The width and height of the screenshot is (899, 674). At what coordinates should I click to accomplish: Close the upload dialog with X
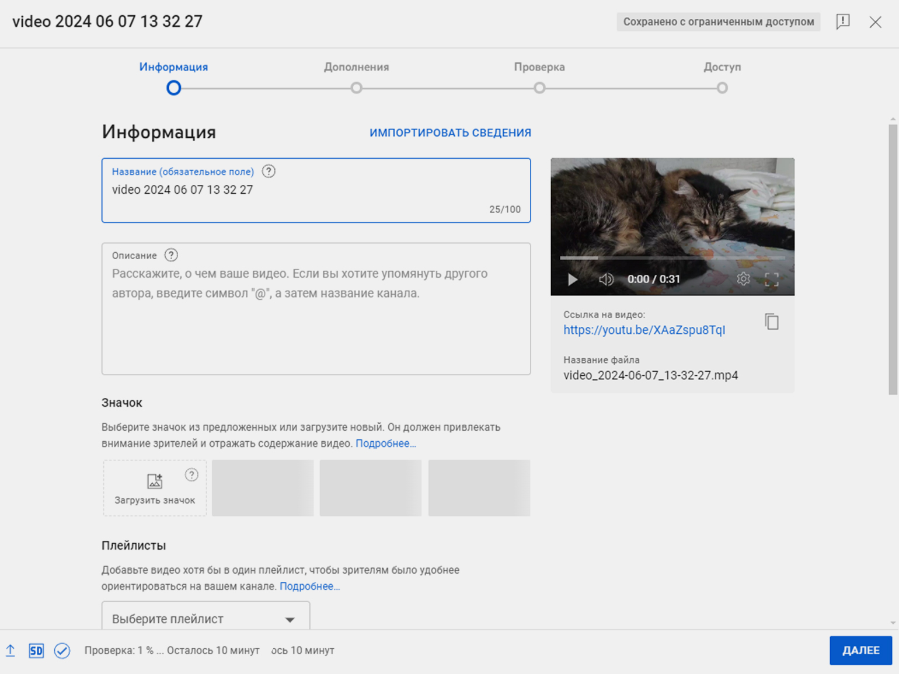(875, 22)
